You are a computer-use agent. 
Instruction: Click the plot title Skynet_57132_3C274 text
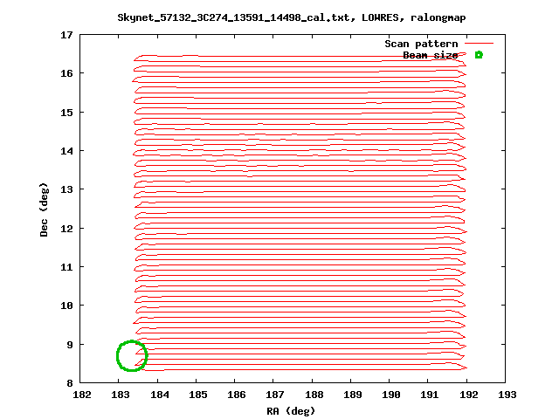tap(291, 17)
